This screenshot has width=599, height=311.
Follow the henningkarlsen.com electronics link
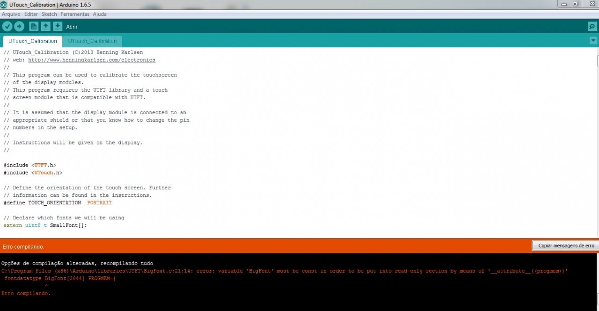tap(91, 60)
